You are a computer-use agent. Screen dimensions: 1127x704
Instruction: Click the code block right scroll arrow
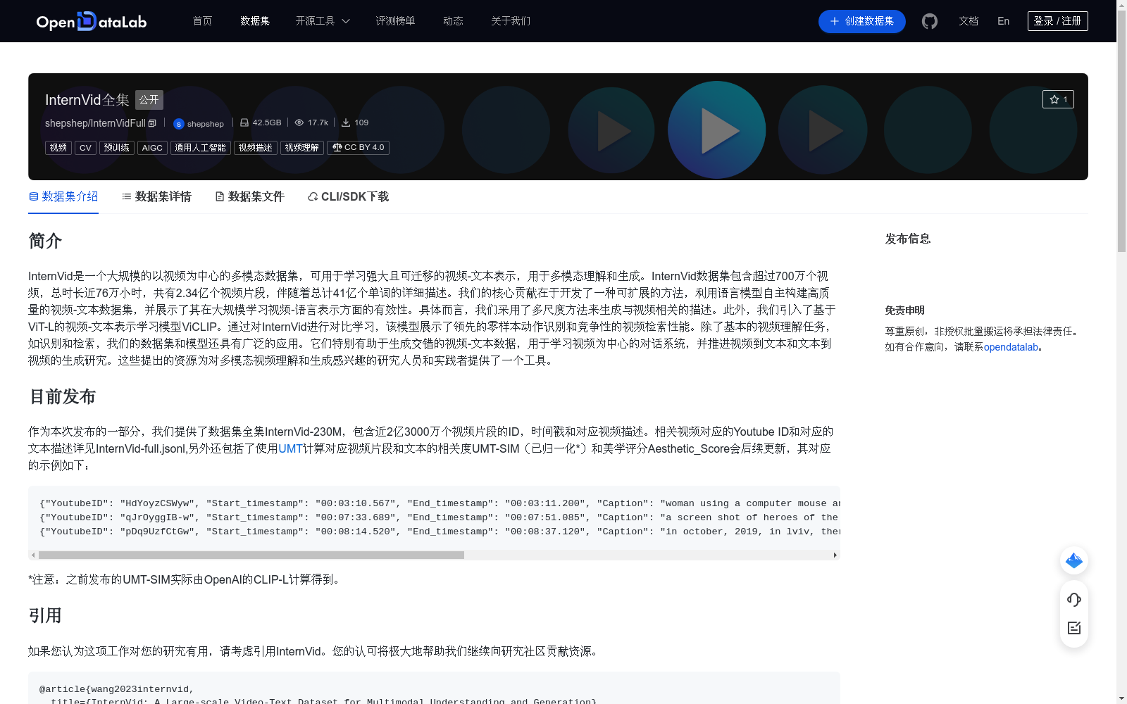click(835, 555)
